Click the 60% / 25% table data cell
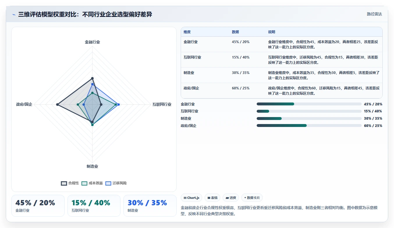 241,88
